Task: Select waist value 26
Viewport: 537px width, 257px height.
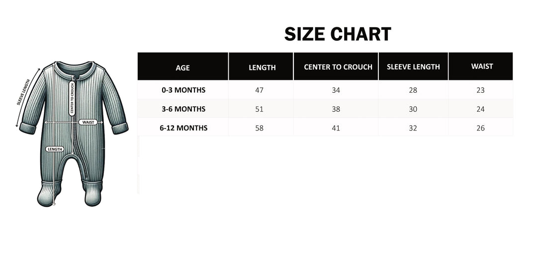Action: coord(480,128)
